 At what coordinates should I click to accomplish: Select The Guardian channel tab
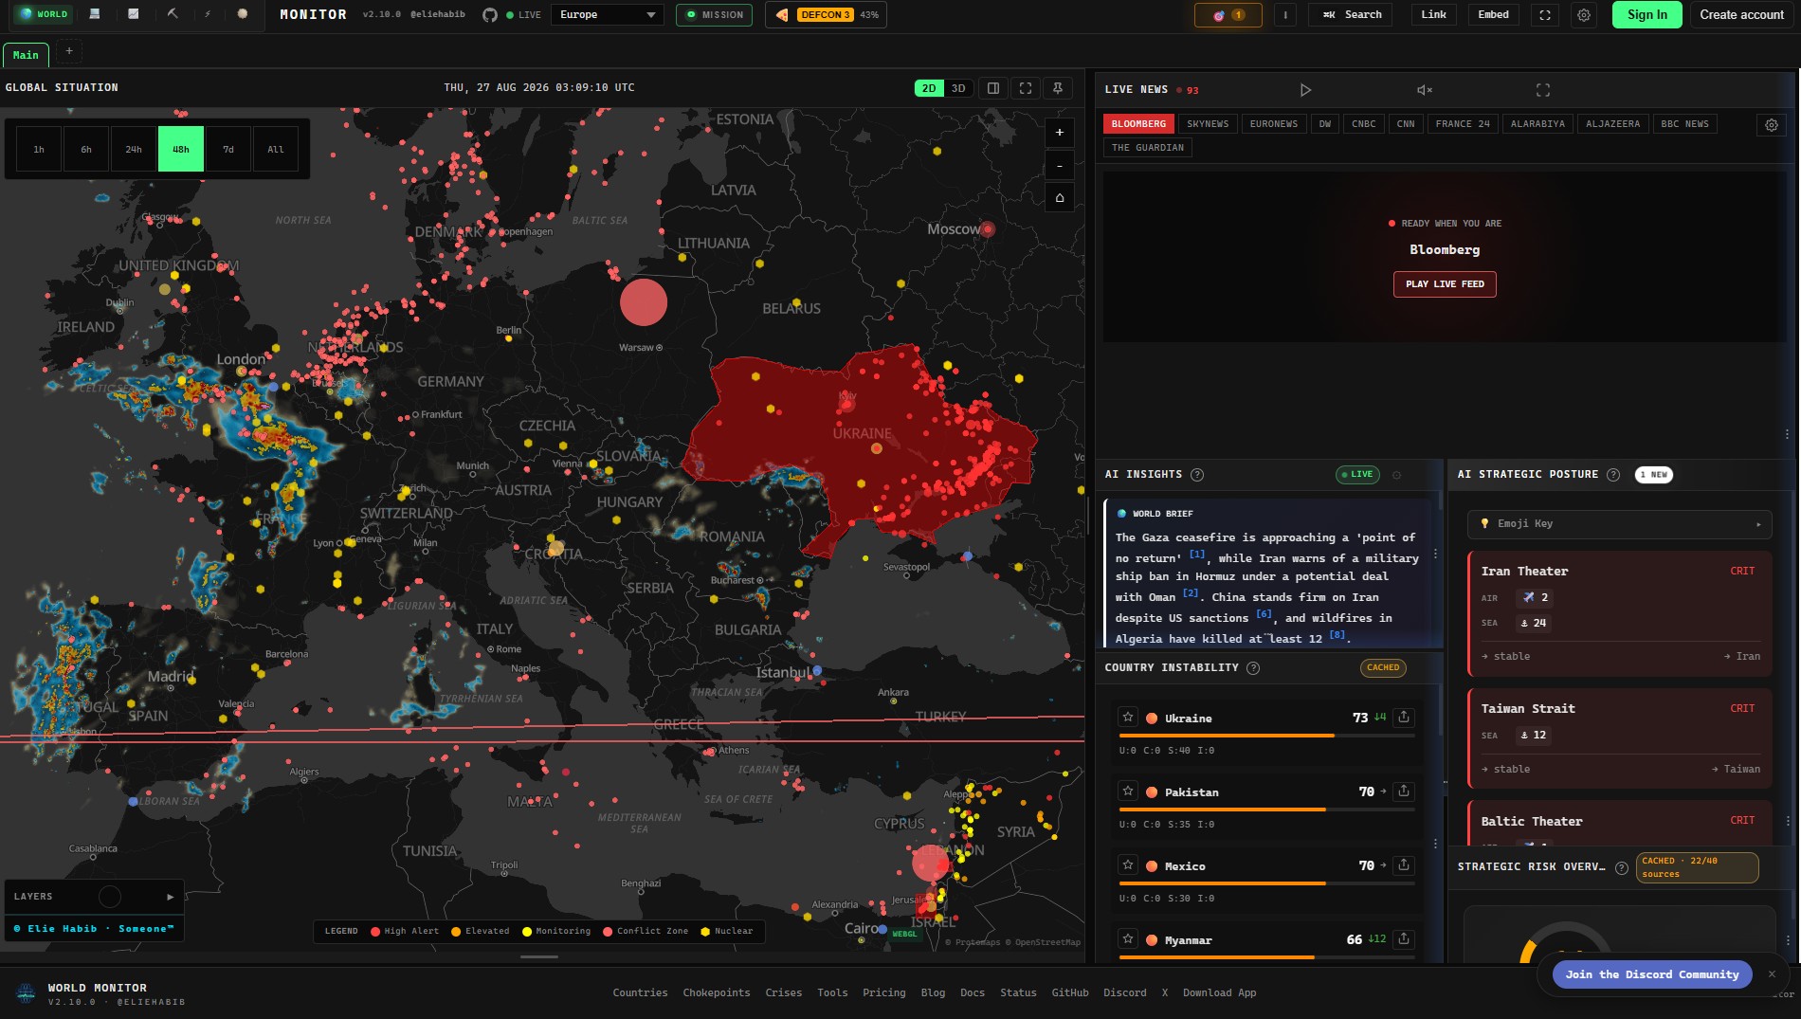pyautogui.click(x=1147, y=148)
